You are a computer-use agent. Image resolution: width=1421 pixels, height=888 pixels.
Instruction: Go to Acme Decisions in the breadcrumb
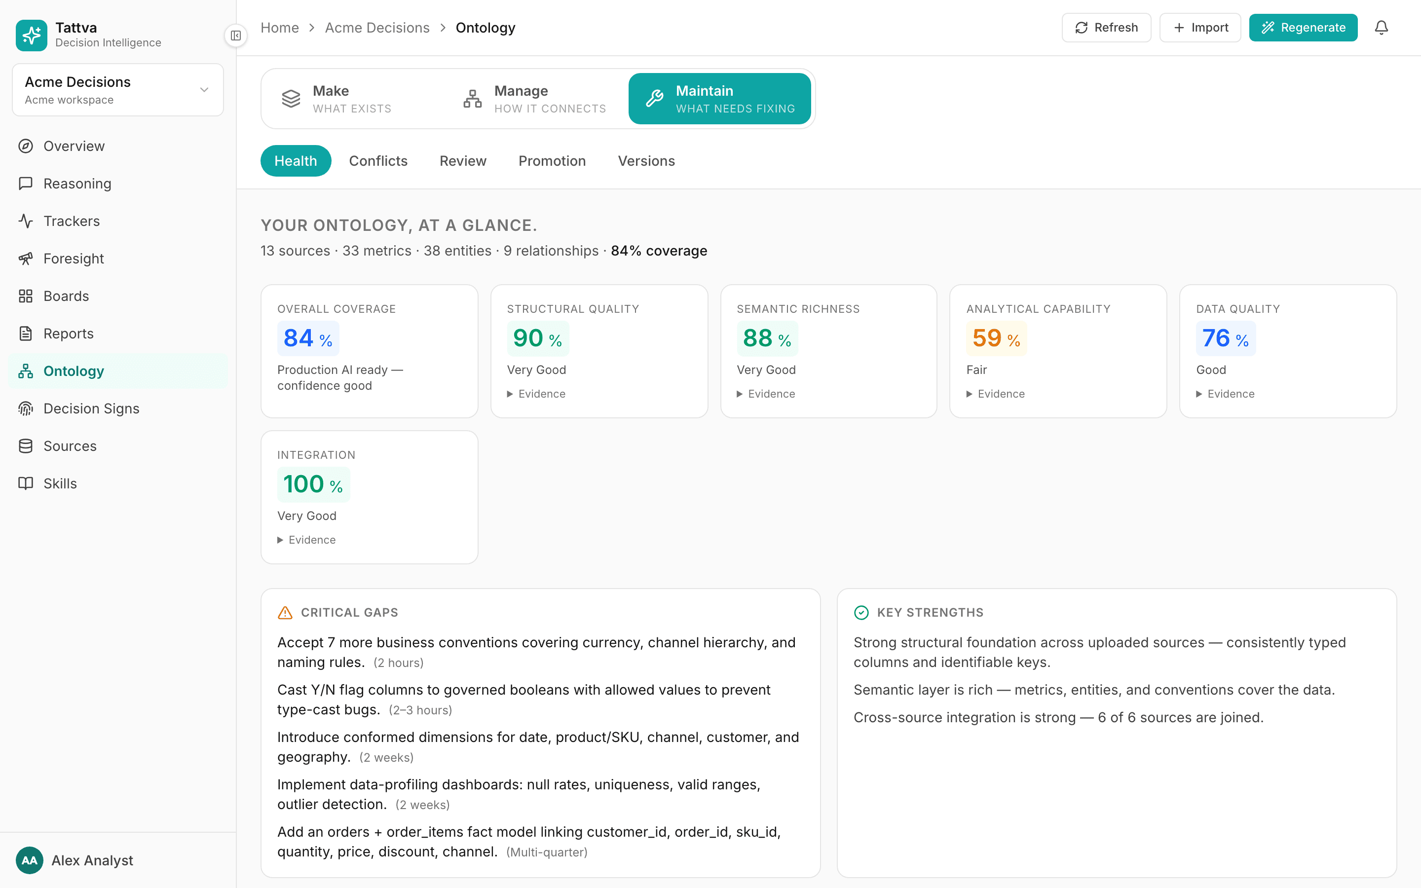point(377,28)
